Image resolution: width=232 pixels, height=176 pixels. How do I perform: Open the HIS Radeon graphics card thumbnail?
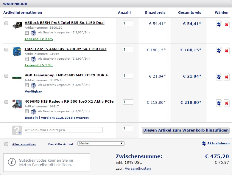(17, 104)
